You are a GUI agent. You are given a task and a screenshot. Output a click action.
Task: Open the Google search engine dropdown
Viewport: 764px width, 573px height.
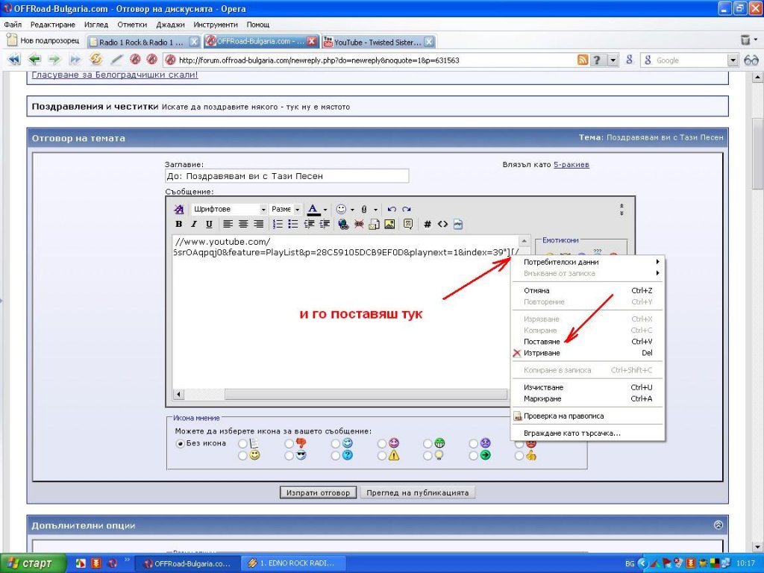point(733,60)
